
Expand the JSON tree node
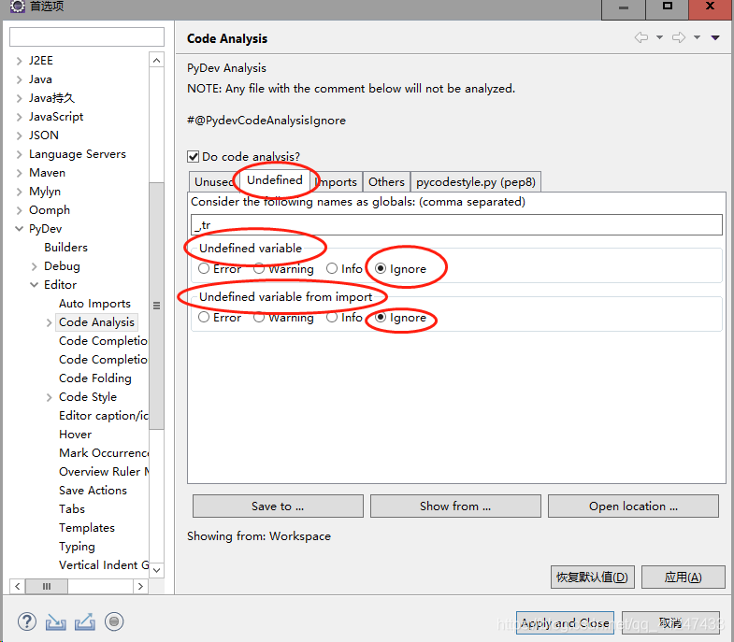[x=19, y=136]
